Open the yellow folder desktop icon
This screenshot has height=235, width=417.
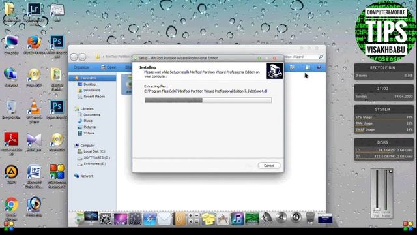click(10, 9)
